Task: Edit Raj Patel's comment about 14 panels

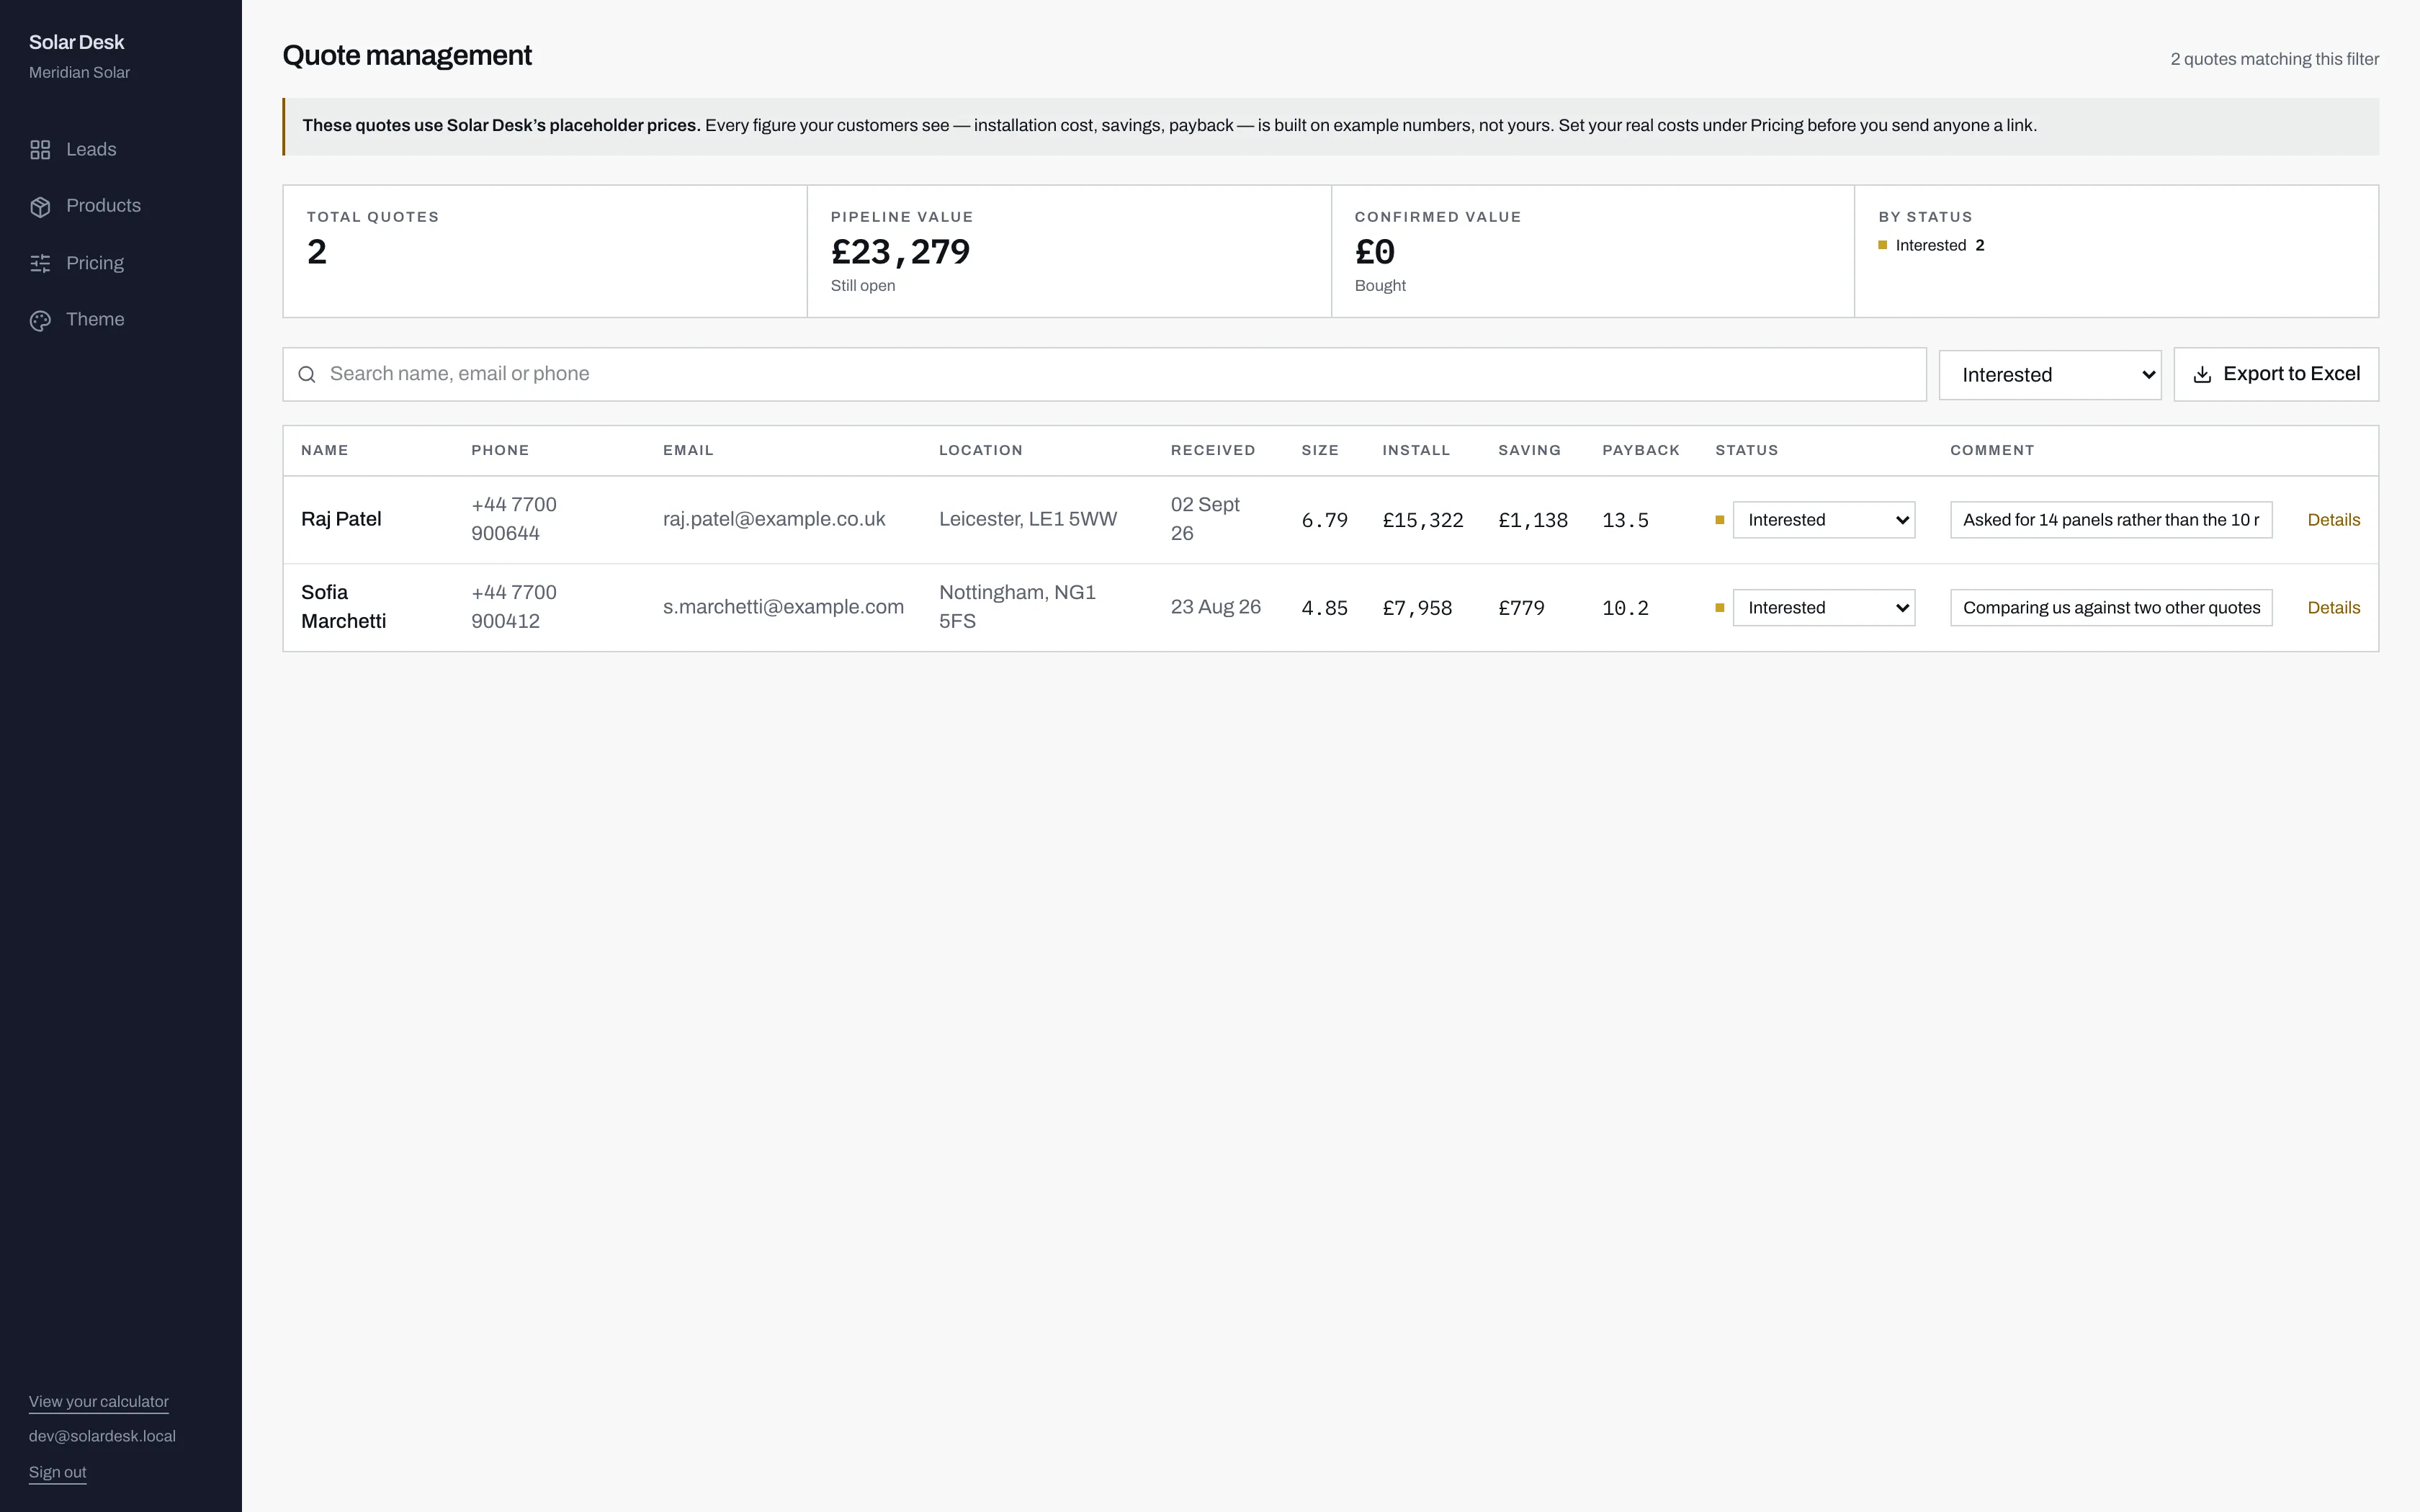Action: point(2111,520)
